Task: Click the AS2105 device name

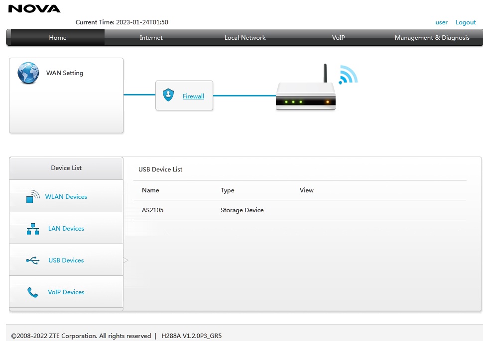Action: click(152, 210)
